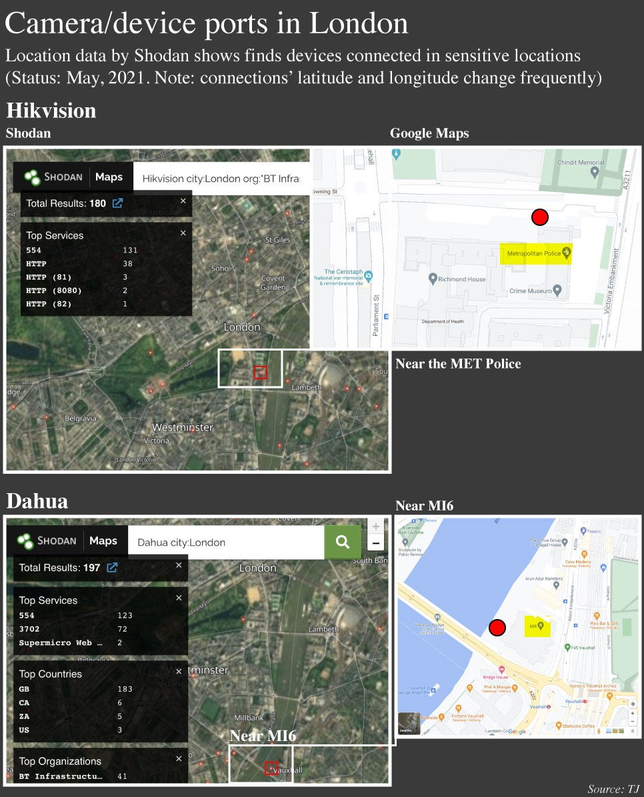Select the Richmond House map pin
Screen dimensions: 644x797
coord(433,279)
